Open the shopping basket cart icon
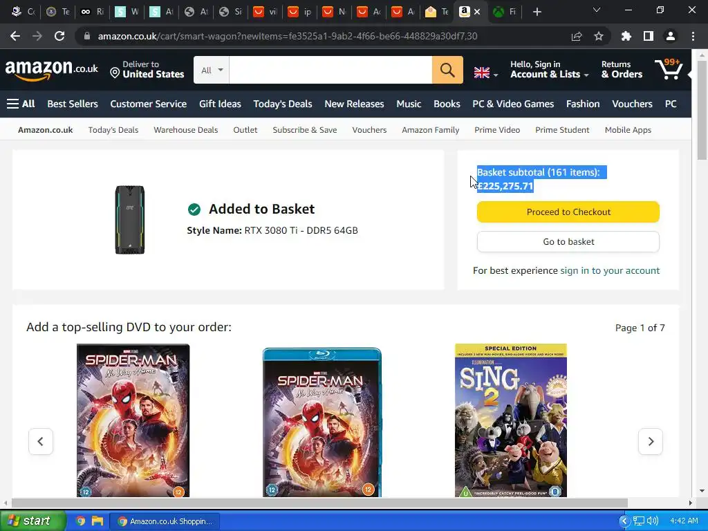708x531 pixels. click(x=669, y=69)
